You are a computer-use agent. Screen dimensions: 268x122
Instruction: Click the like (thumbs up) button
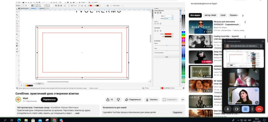pos(110,100)
